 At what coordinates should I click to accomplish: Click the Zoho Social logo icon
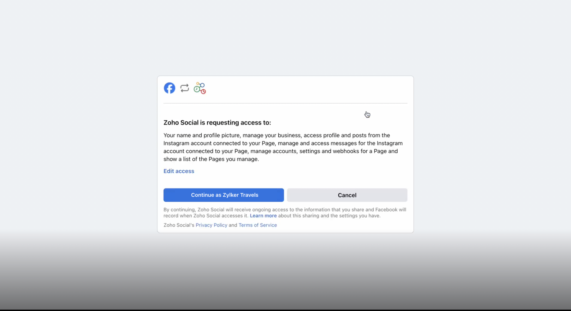click(199, 88)
